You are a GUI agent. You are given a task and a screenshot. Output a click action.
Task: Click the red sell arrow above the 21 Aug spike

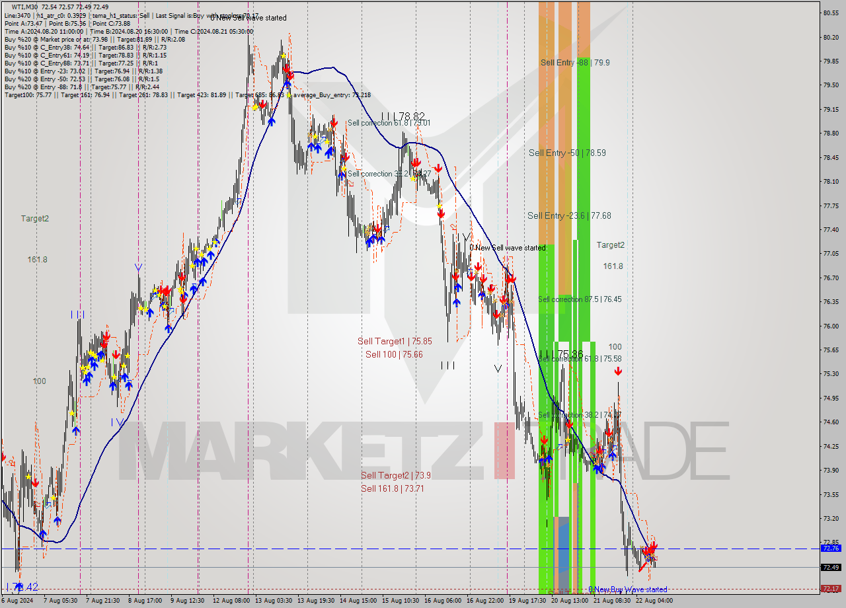point(618,372)
